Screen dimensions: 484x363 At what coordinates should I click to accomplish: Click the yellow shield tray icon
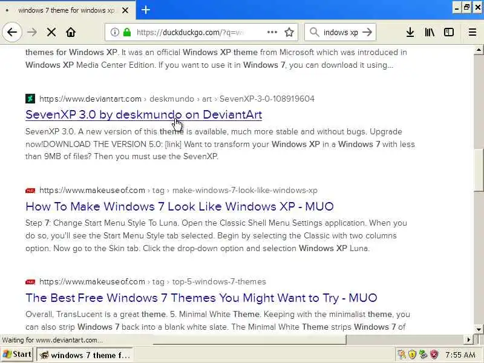pos(412,355)
